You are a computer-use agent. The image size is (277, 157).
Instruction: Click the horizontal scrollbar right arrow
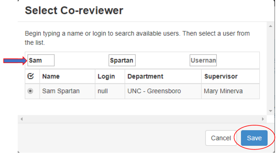[x=262, y=119]
